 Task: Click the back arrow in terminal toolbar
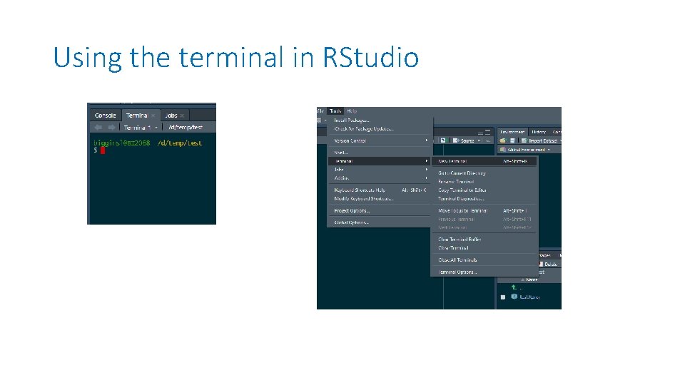98,127
